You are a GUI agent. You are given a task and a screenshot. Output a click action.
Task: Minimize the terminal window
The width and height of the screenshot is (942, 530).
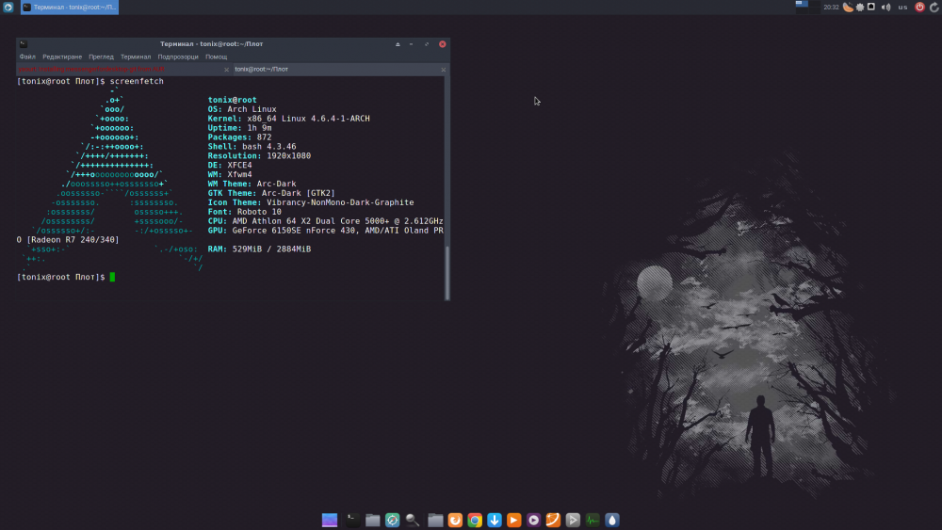(x=412, y=44)
